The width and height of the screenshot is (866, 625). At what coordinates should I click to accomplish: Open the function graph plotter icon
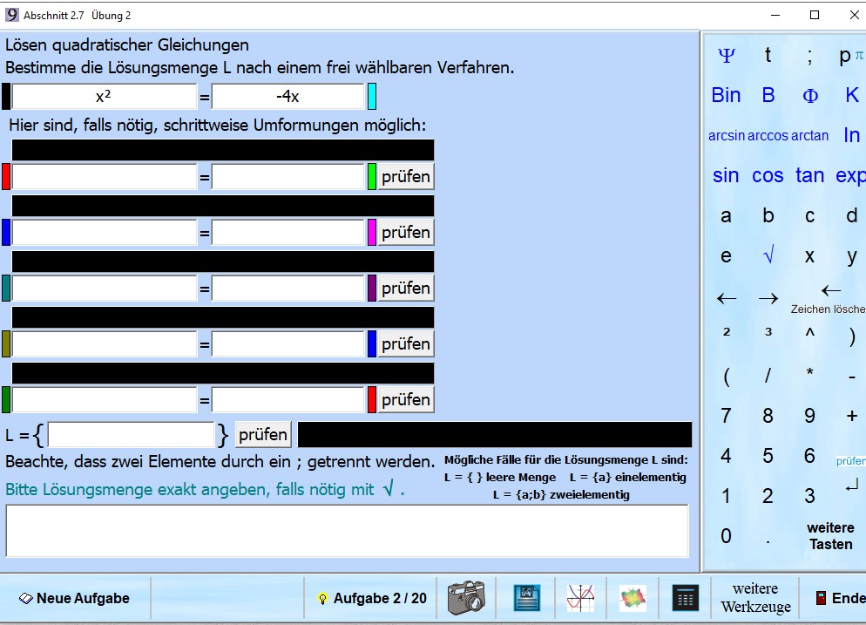pos(580,598)
